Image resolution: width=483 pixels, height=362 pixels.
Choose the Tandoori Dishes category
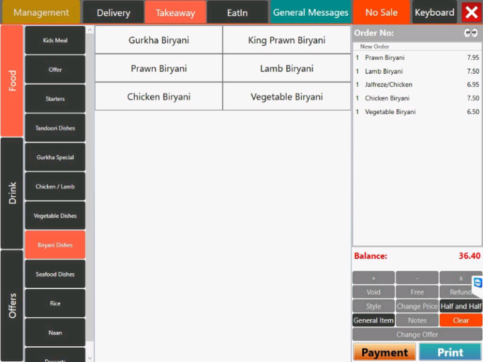[x=55, y=128]
